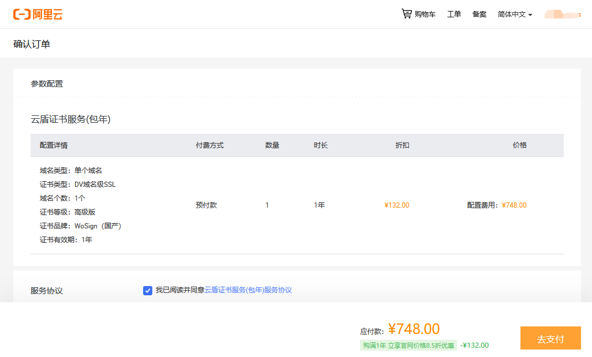
Task: Click the ¥132.00 discount in the table
Action: tap(396, 205)
